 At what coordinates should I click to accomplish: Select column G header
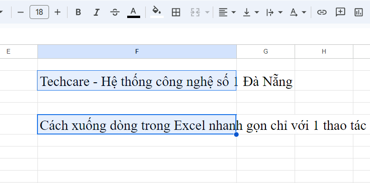[x=265, y=51]
